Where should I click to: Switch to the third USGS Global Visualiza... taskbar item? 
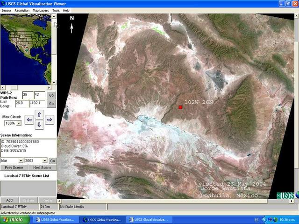(x=149, y=220)
